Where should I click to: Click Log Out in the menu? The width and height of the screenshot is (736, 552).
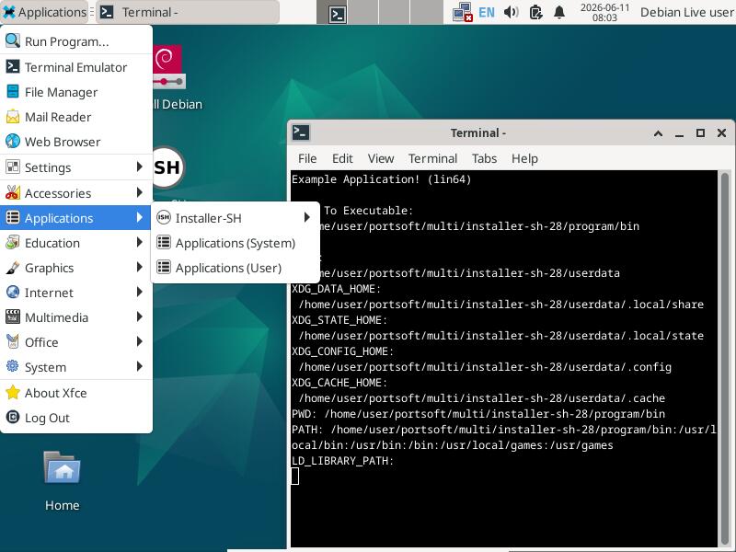(76, 418)
